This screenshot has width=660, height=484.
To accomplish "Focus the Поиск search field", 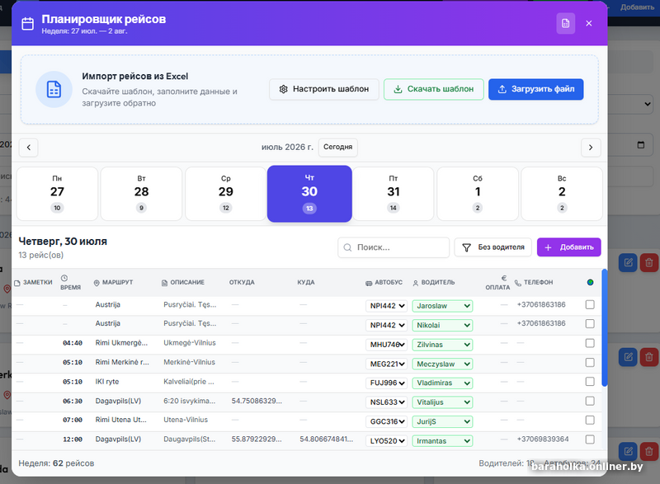I will pyautogui.click(x=394, y=247).
